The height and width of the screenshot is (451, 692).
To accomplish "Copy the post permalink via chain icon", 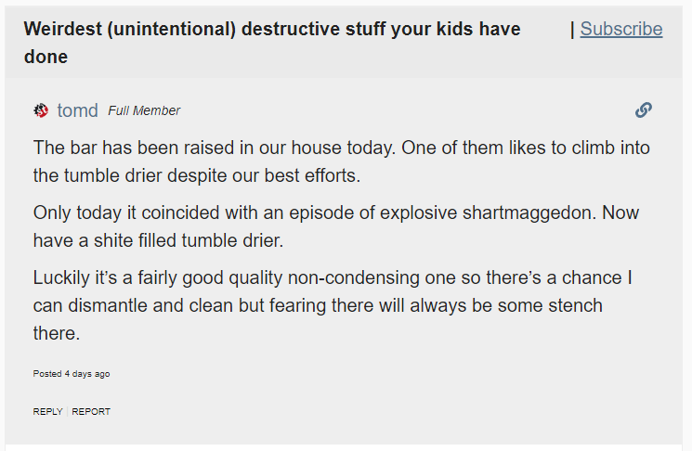I will click(x=644, y=110).
